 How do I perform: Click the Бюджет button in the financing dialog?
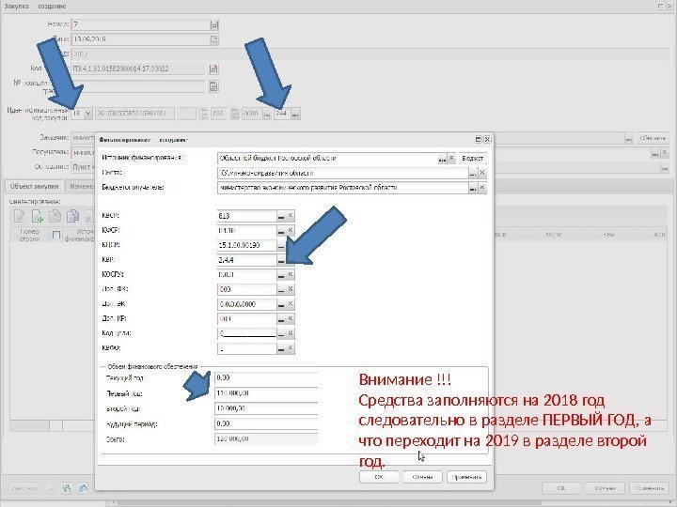[x=472, y=159]
